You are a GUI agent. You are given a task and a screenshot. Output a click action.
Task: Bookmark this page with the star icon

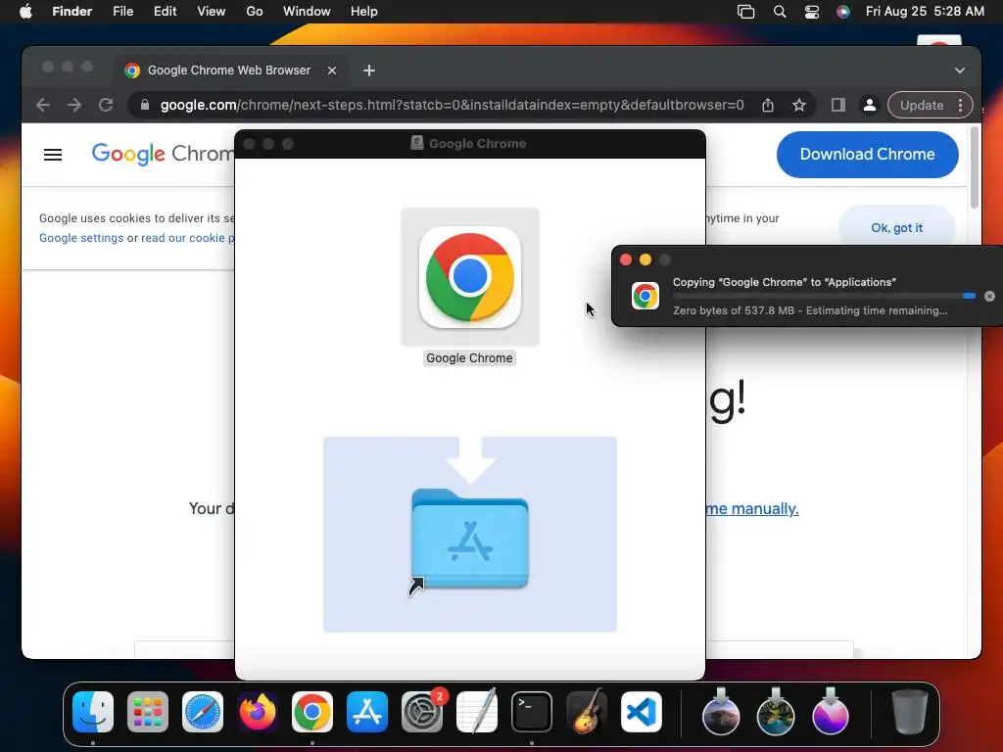pyautogui.click(x=799, y=105)
